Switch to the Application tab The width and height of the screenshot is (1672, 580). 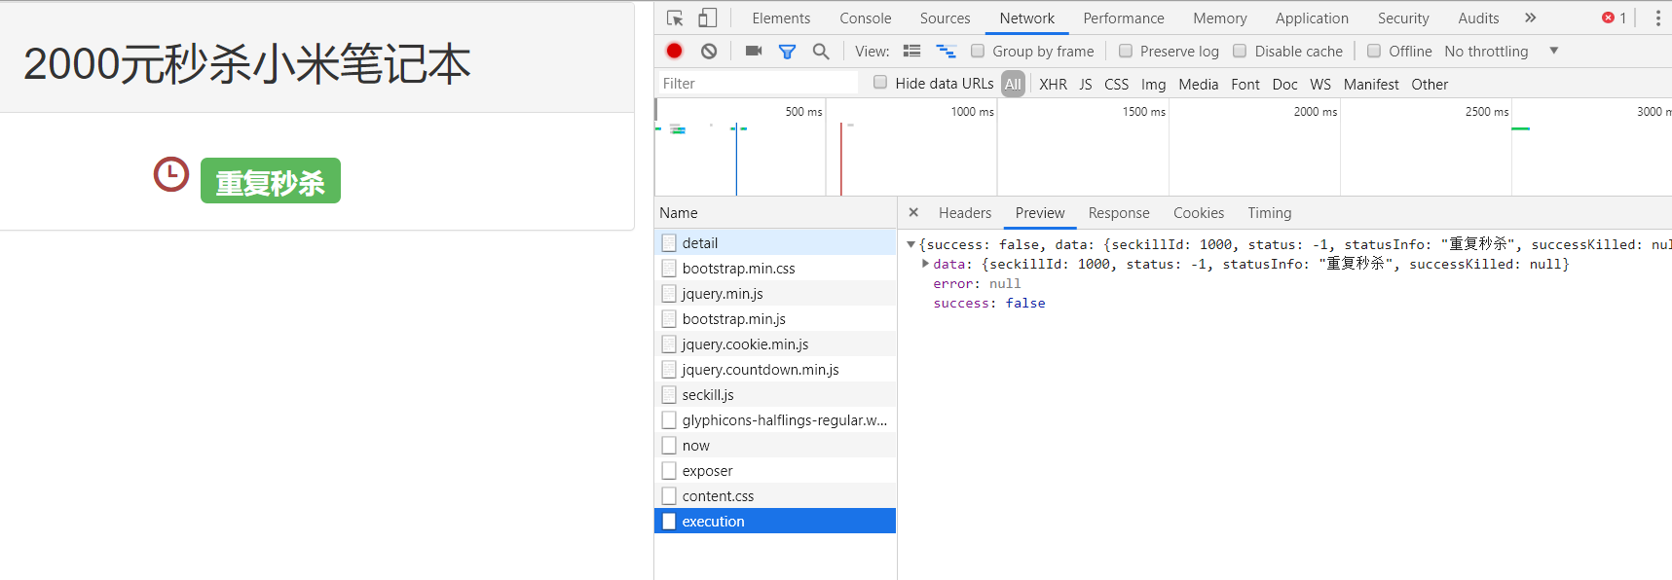coord(1313,18)
